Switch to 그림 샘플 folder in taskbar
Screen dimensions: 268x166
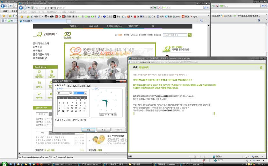140,164
